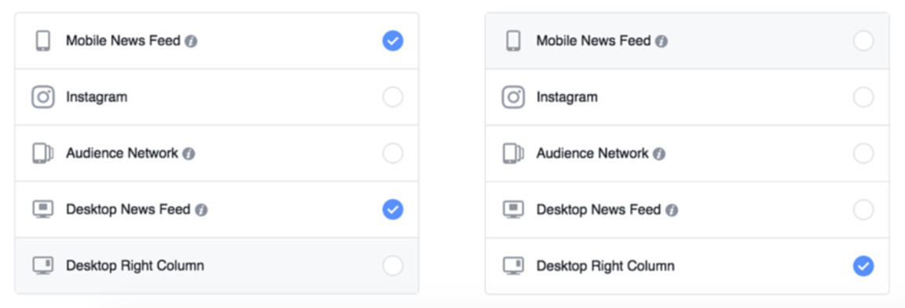Enable the Instagram placement in the left panel
The height and width of the screenshot is (308, 905).
click(393, 97)
